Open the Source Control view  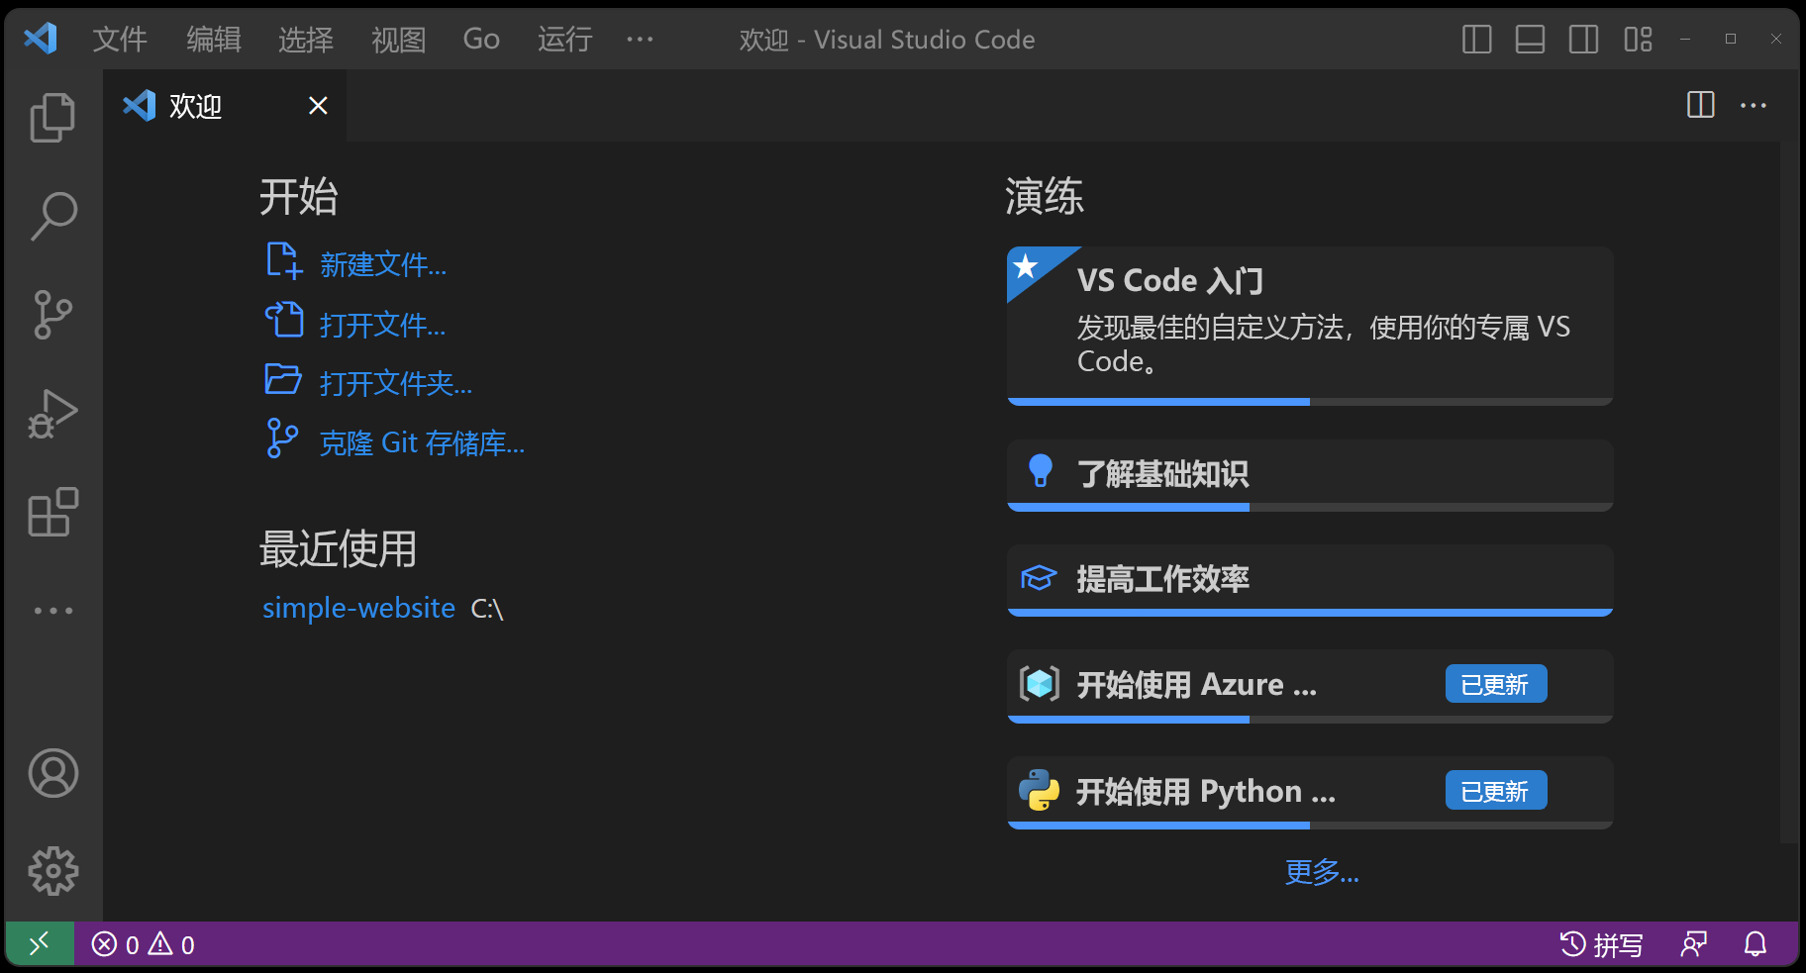pyautogui.click(x=52, y=315)
